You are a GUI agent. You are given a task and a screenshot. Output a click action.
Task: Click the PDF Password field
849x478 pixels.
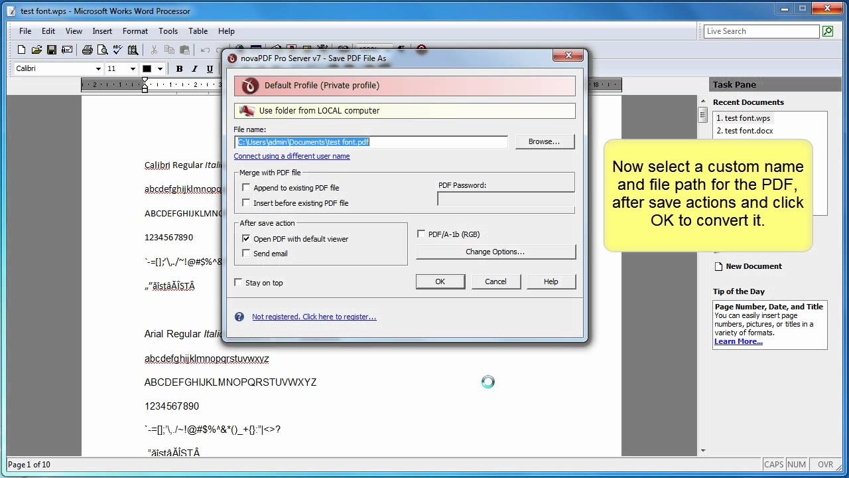[506, 199]
